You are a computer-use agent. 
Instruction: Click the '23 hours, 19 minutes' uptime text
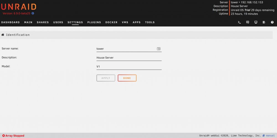(244, 14)
